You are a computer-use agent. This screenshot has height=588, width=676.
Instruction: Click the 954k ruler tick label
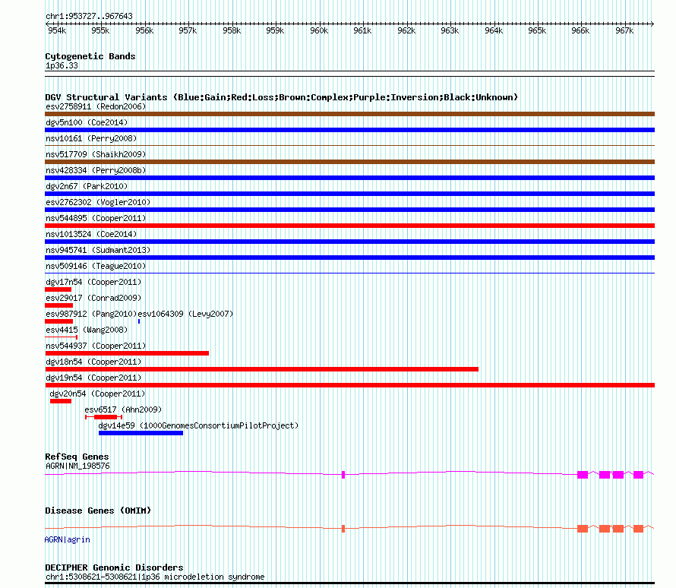pyautogui.click(x=57, y=30)
